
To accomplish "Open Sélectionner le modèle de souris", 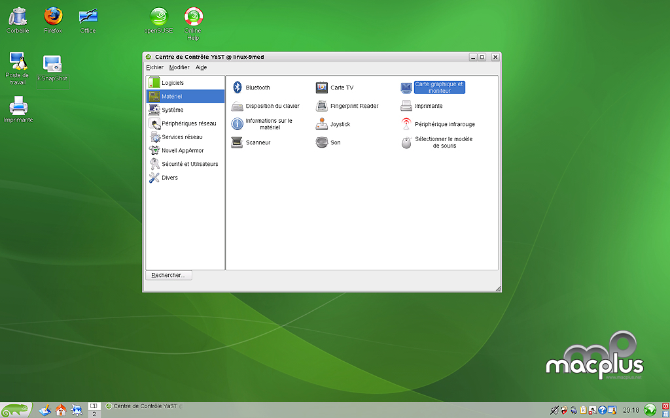I will (x=436, y=142).
